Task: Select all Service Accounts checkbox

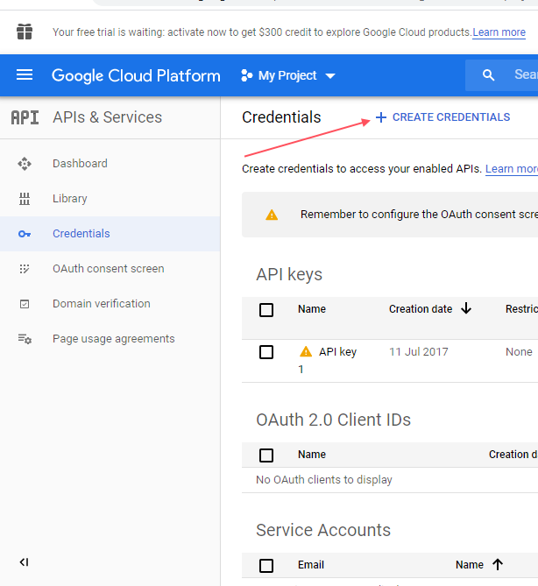Action: tap(266, 566)
